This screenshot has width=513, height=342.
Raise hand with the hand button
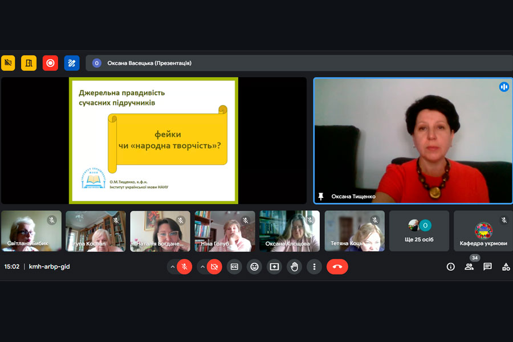pyautogui.click(x=295, y=267)
